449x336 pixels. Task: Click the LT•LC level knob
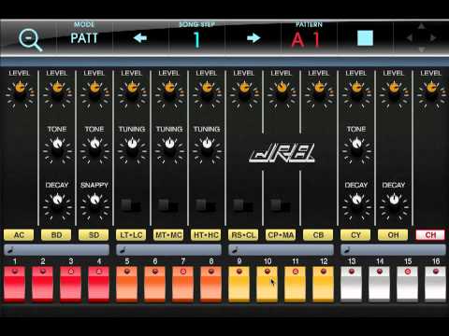tap(132, 92)
